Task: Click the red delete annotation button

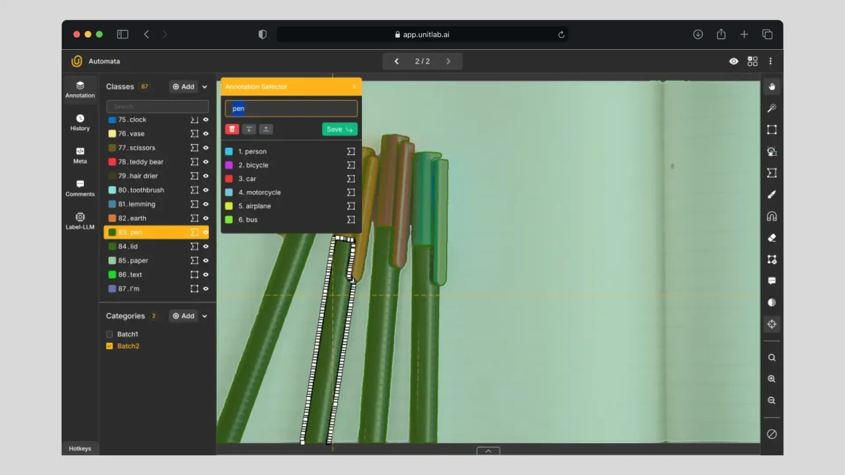Action: [232, 129]
